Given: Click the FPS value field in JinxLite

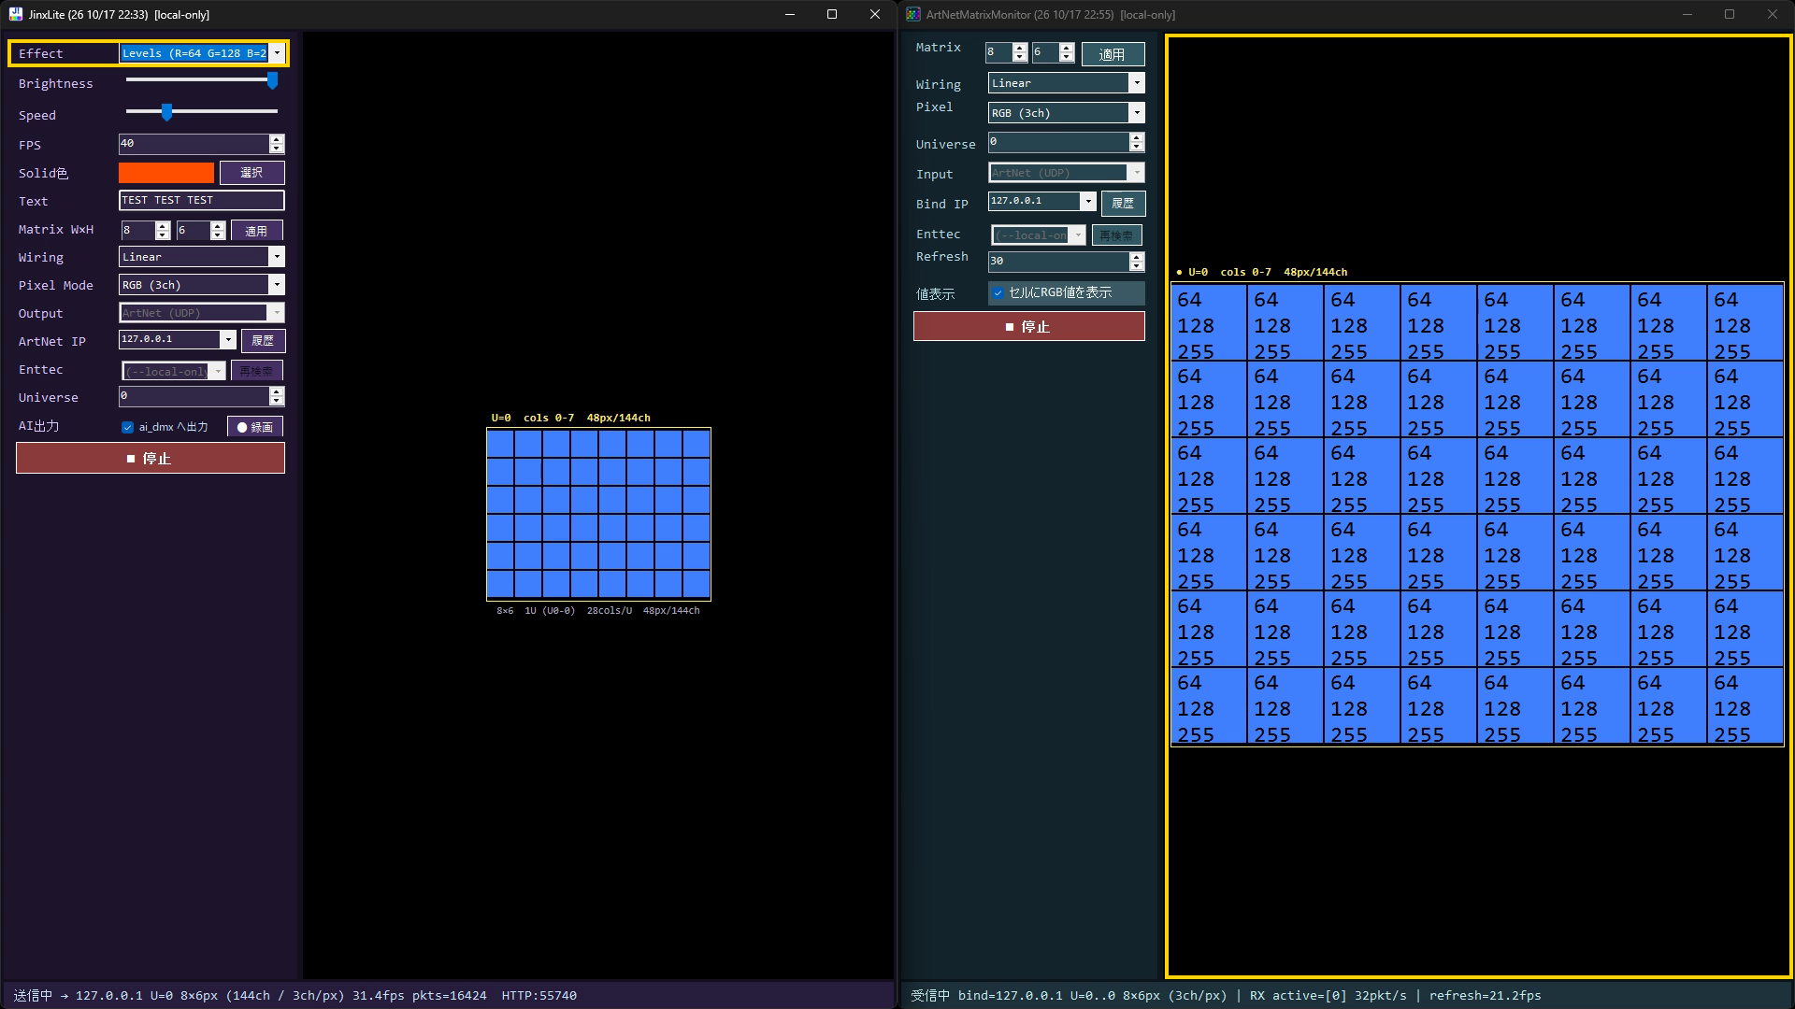Looking at the screenshot, I should point(194,144).
